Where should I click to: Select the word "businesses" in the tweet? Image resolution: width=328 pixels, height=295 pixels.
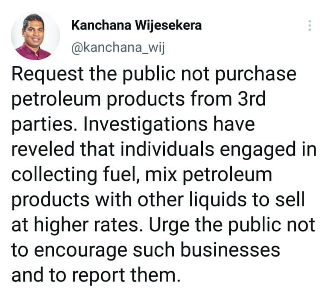(230, 249)
